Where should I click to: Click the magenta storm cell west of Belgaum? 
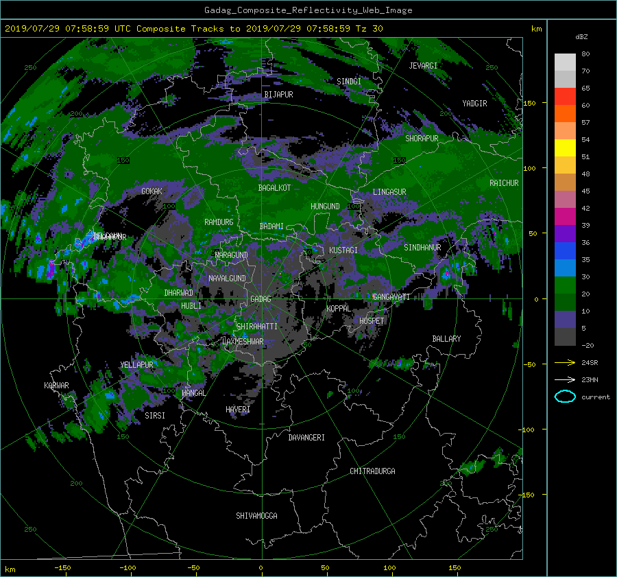[x=51, y=270]
